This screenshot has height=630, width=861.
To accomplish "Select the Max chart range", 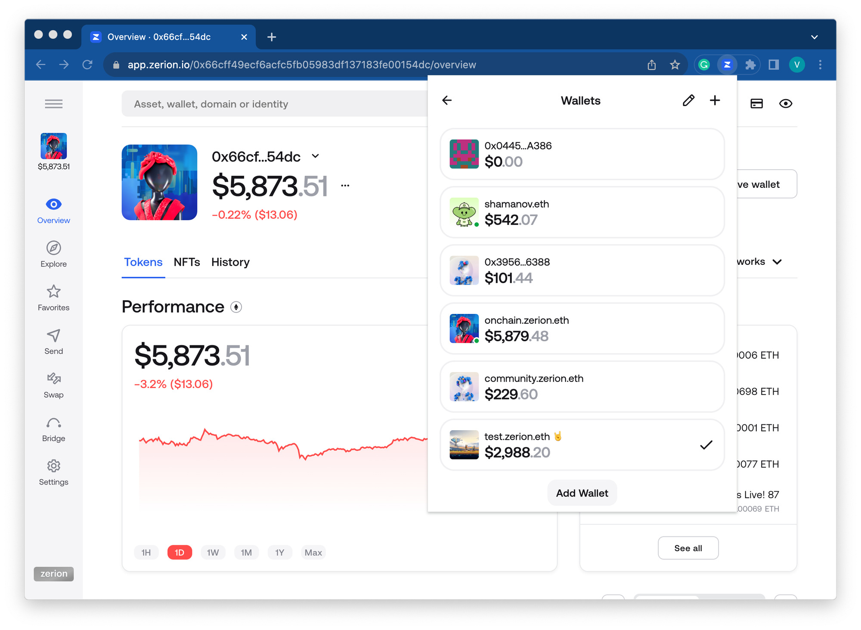I will coord(313,552).
